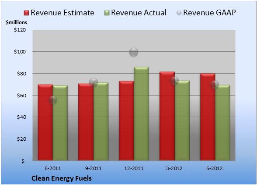Click the '$millions' axis unit label
Viewport: 257px width, 185px height.
pos(17,22)
